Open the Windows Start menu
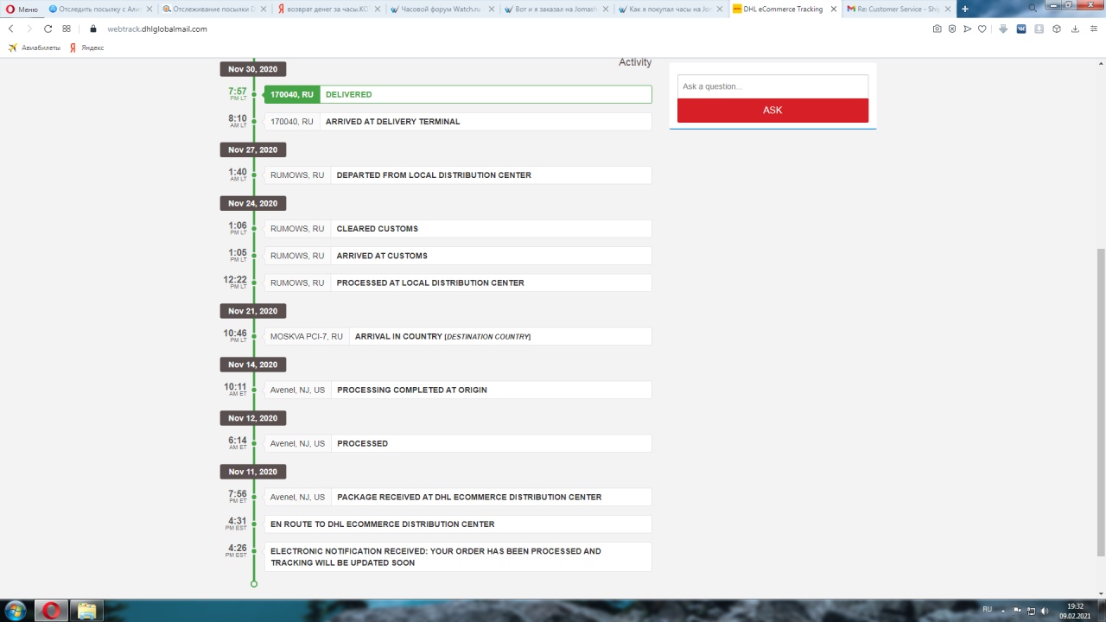This screenshot has height=622, width=1106. (x=16, y=611)
